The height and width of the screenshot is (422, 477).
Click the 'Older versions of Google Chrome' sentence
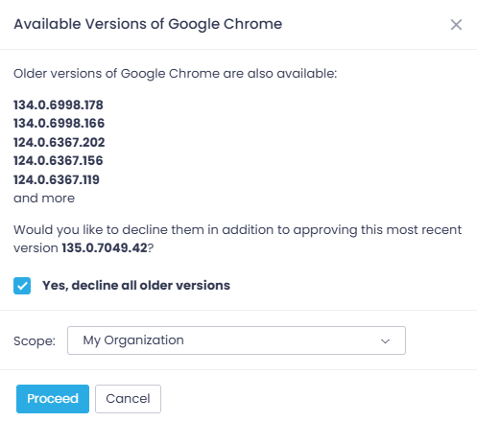pos(176,74)
